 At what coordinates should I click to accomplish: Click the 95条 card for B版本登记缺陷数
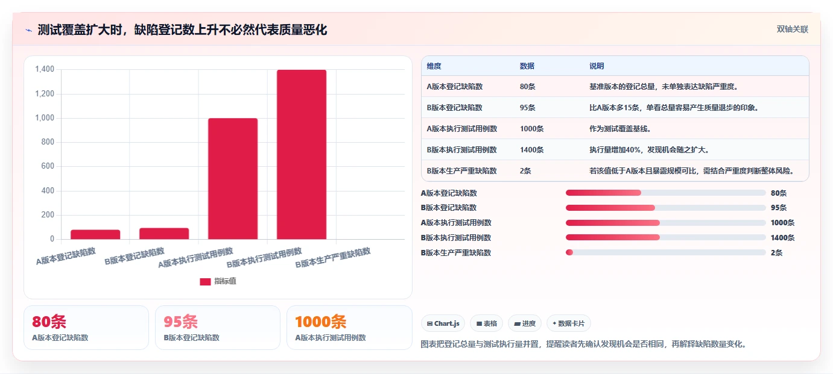[218, 328]
